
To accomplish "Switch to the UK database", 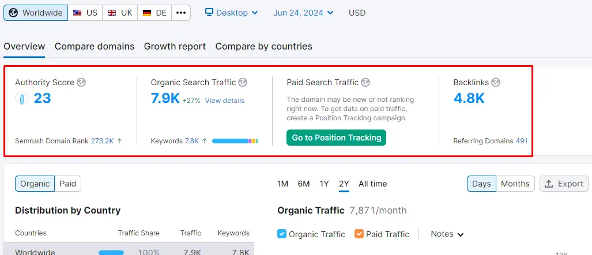I will [x=120, y=13].
